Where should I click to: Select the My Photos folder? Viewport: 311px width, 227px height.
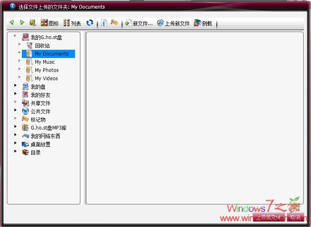click(x=47, y=70)
